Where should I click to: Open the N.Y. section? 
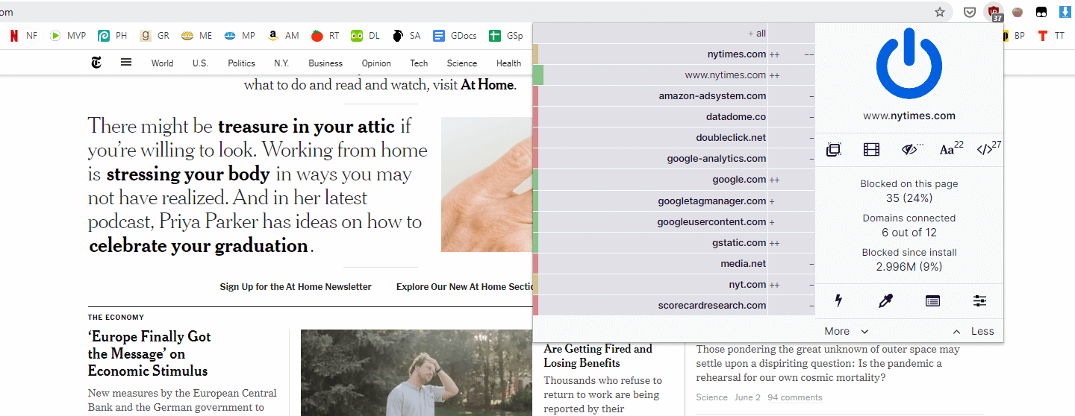click(x=281, y=63)
